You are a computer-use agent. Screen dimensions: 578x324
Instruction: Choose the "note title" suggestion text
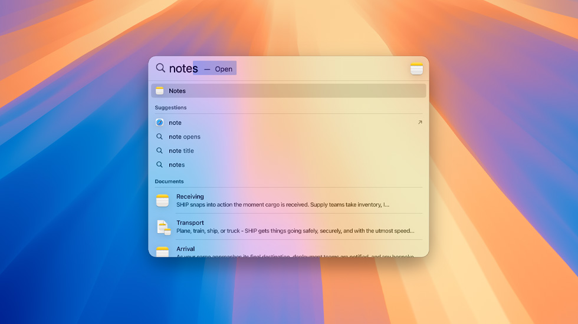(x=181, y=151)
